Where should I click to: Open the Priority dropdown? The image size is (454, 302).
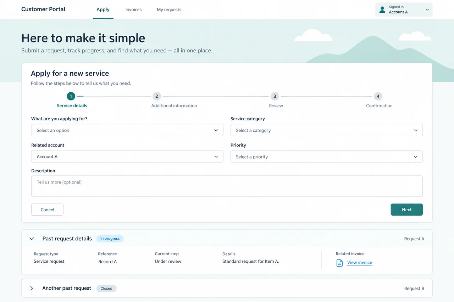point(327,156)
